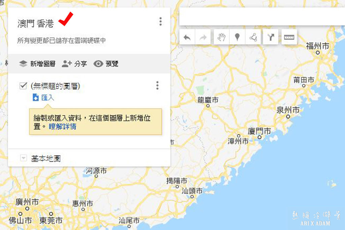This screenshot has width=345, height=230.
Task: Expand the 基本地圖 base map arrow
Action: [23, 158]
